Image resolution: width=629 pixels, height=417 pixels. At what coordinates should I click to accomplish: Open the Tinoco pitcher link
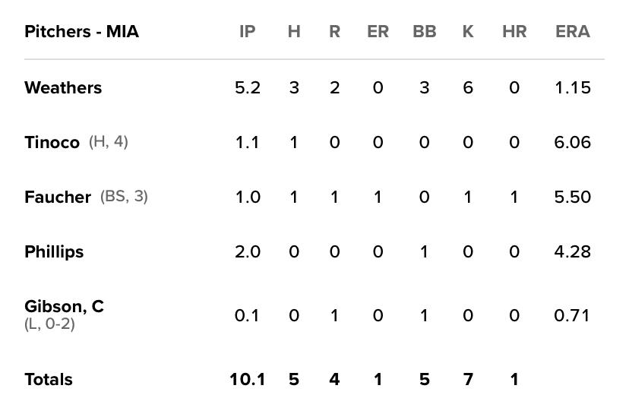click(52, 142)
